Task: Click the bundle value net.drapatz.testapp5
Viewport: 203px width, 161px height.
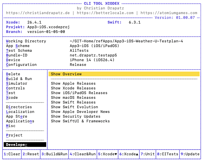Action: (93, 55)
